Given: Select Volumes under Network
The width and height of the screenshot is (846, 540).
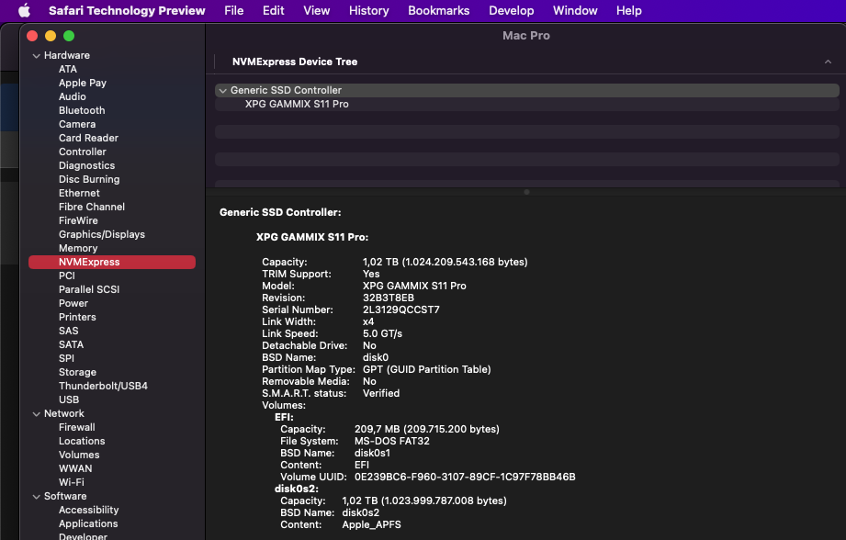Looking at the screenshot, I should pos(79,455).
